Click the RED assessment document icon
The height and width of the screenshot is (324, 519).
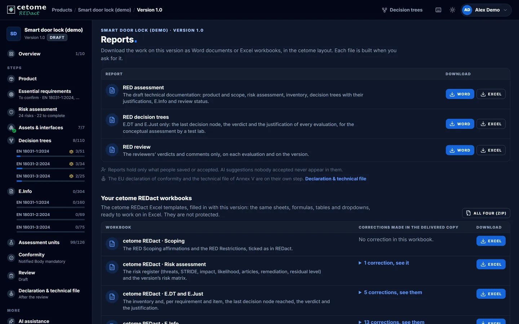112,91
